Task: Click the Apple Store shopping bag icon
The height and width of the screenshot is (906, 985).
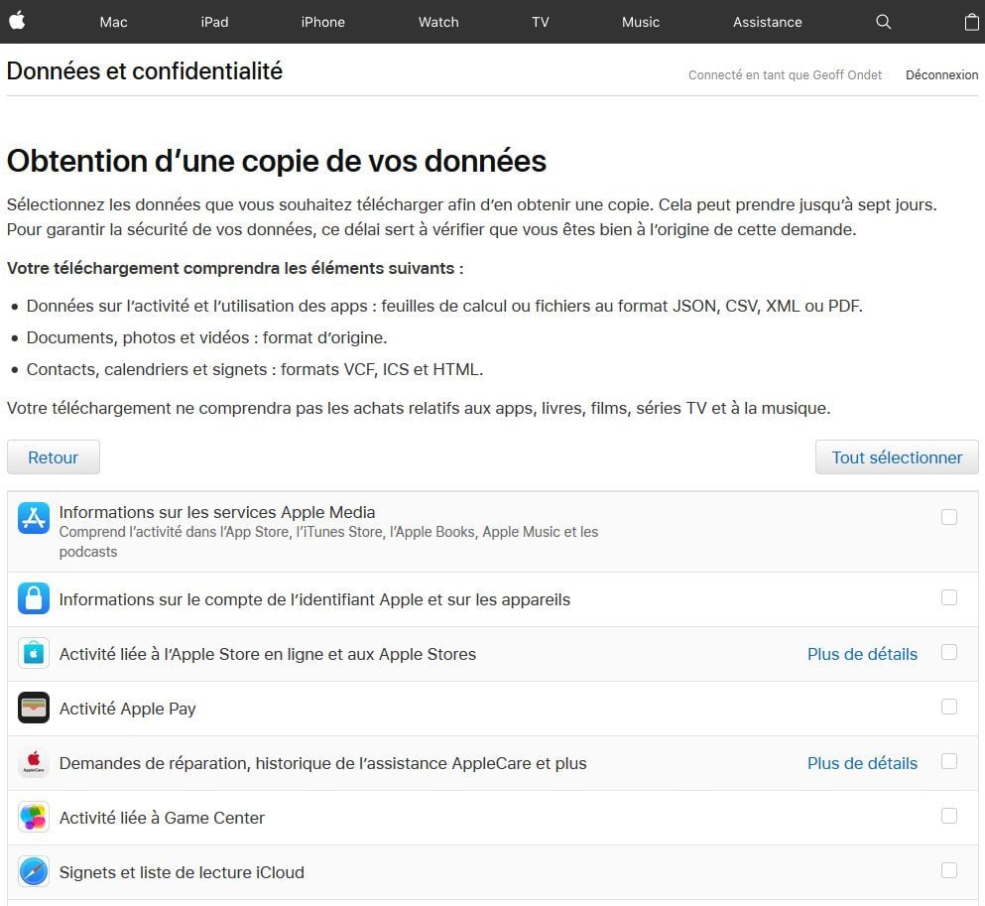Action: [x=34, y=654]
